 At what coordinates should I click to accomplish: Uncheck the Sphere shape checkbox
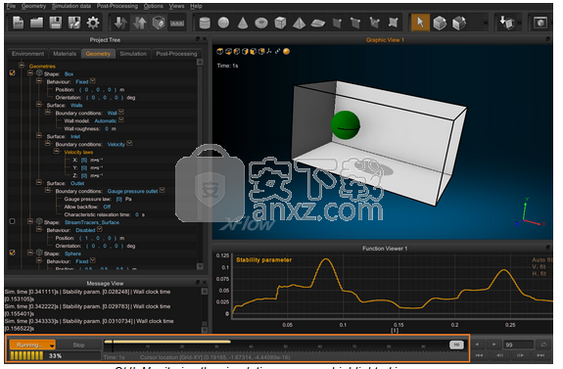(13, 253)
